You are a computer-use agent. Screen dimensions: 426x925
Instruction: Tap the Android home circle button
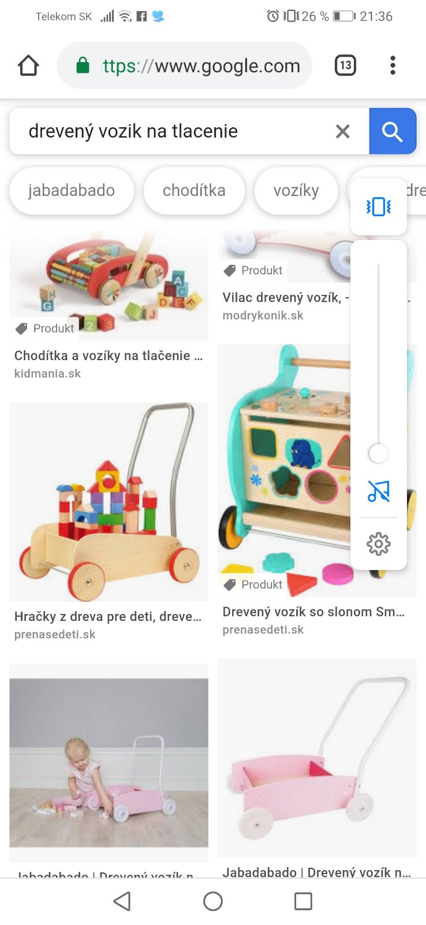[213, 901]
